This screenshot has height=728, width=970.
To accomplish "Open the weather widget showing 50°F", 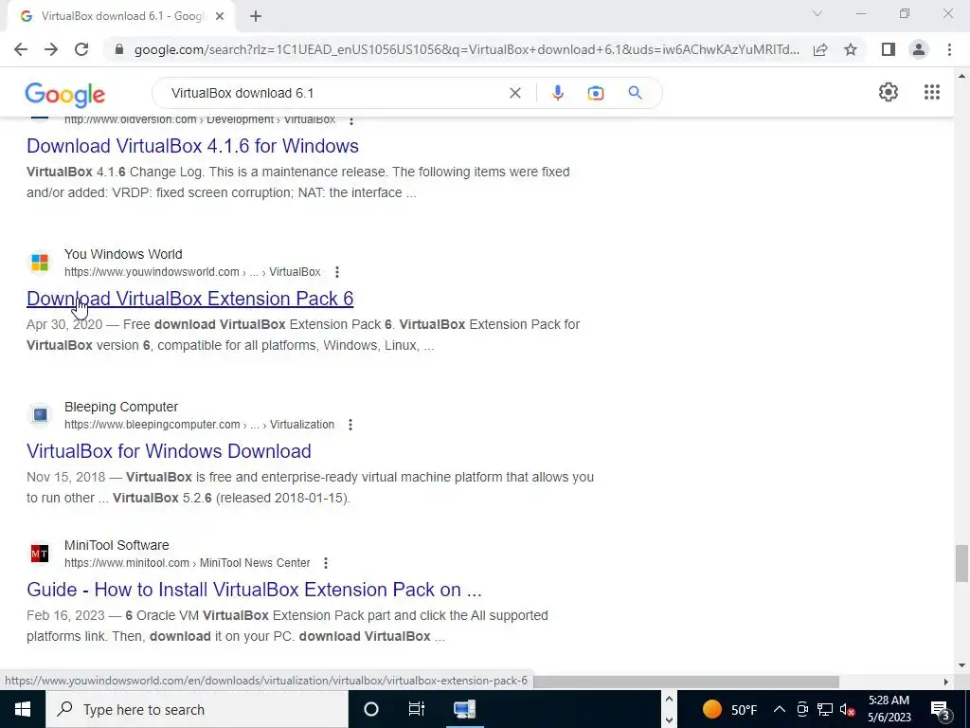I will click(x=730, y=709).
